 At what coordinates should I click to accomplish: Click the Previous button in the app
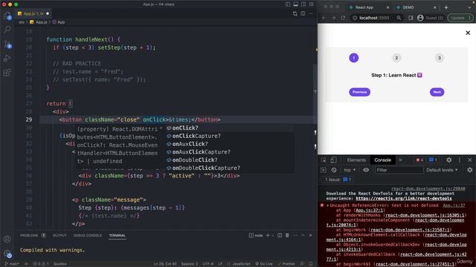tap(359, 92)
